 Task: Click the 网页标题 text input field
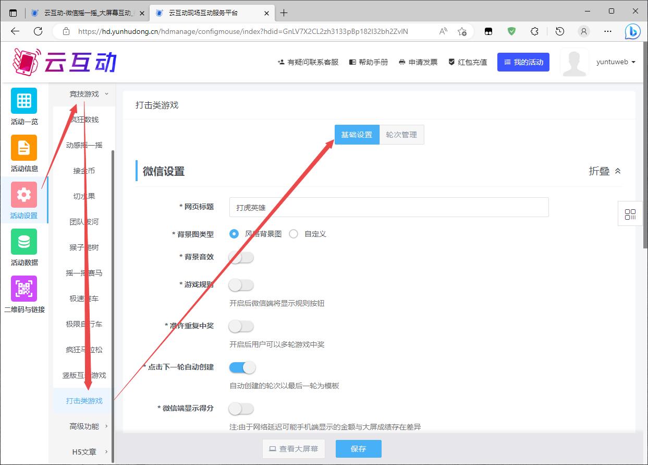(388, 207)
